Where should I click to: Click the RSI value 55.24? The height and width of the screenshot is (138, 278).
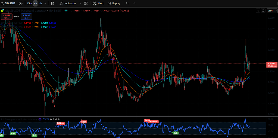[46, 119]
